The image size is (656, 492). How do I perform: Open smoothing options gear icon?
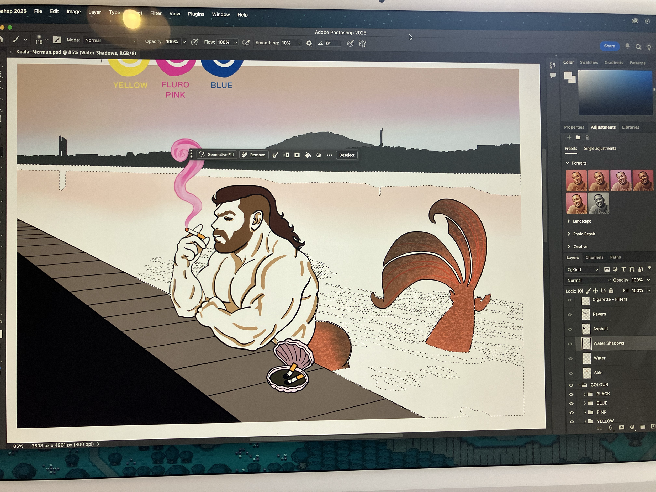pyautogui.click(x=309, y=43)
